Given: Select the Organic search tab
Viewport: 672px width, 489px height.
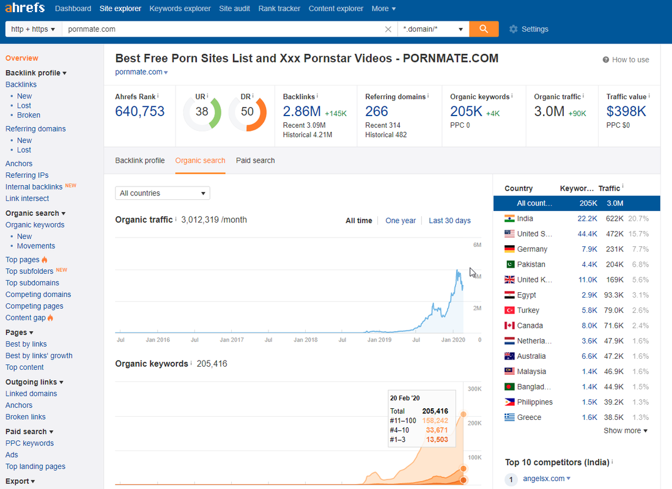Looking at the screenshot, I should (x=200, y=161).
